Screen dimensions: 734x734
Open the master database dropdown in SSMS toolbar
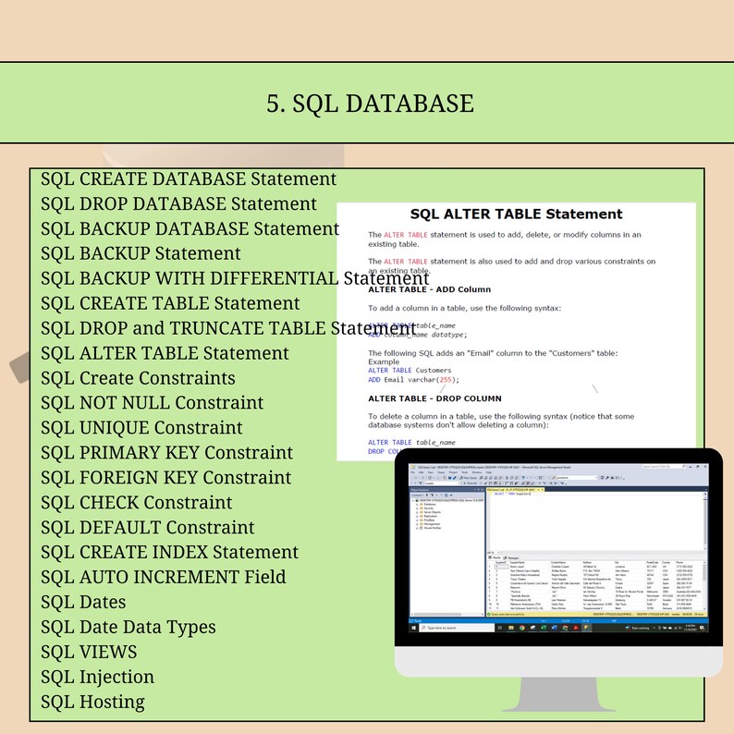[x=443, y=483]
